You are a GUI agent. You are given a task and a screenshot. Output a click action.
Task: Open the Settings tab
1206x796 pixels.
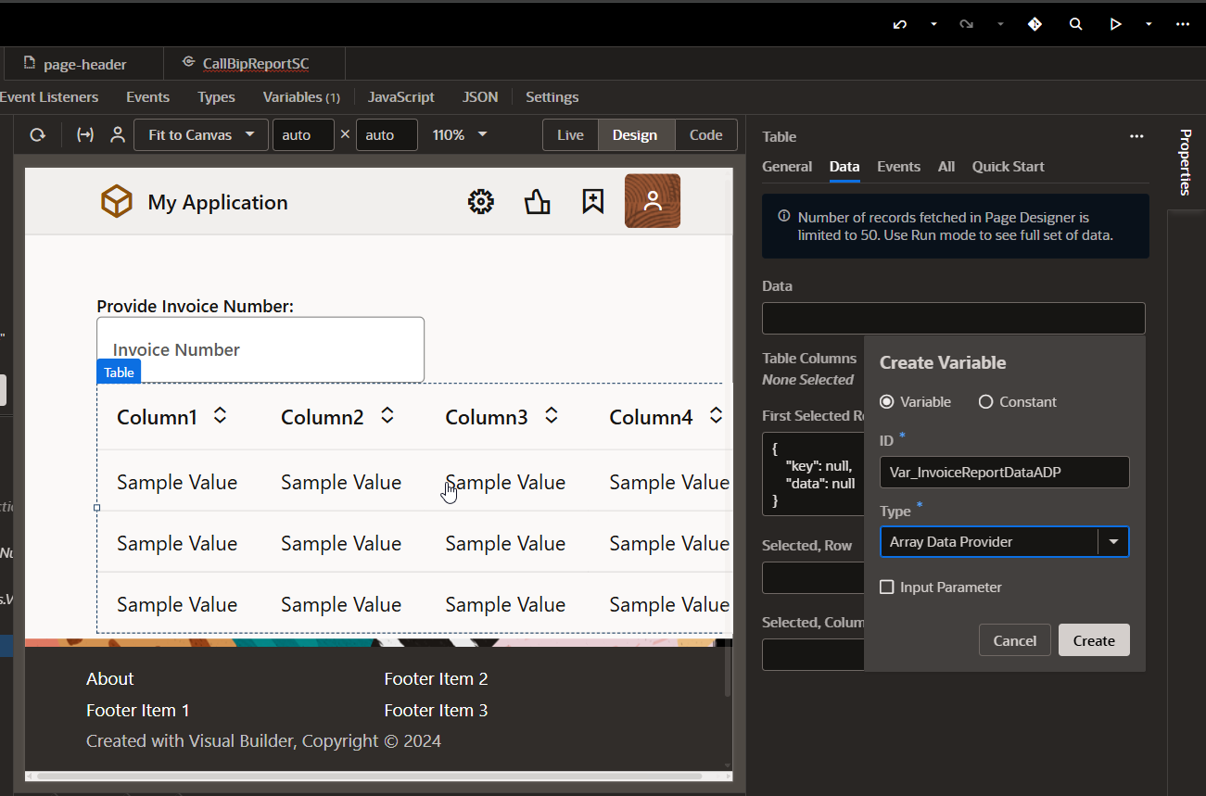[x=552, y=96]
